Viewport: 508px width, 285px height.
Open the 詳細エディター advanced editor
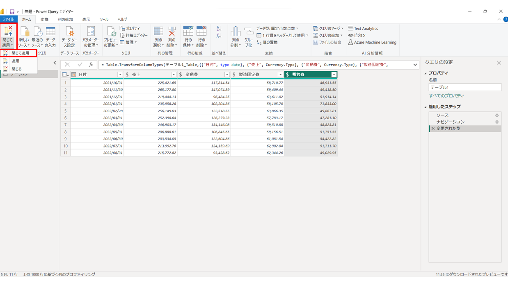(134, 36)
